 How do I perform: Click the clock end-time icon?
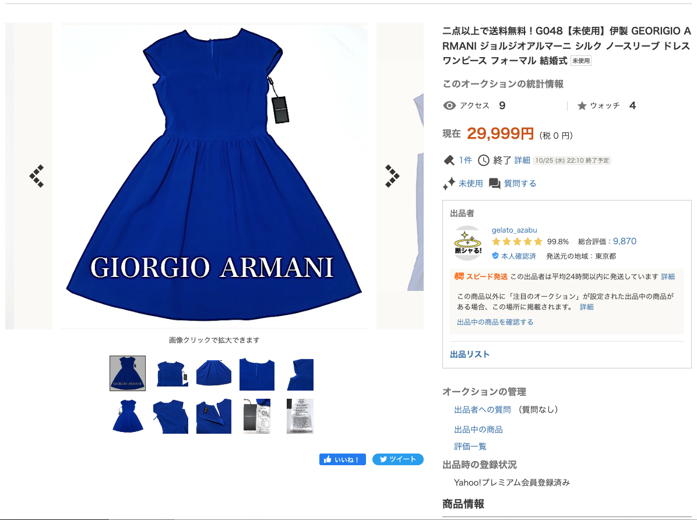484,160
